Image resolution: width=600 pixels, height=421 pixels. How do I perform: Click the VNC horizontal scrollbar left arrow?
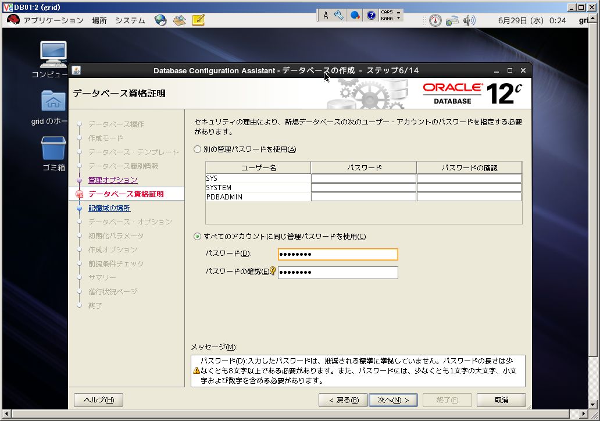click(6, 413)
